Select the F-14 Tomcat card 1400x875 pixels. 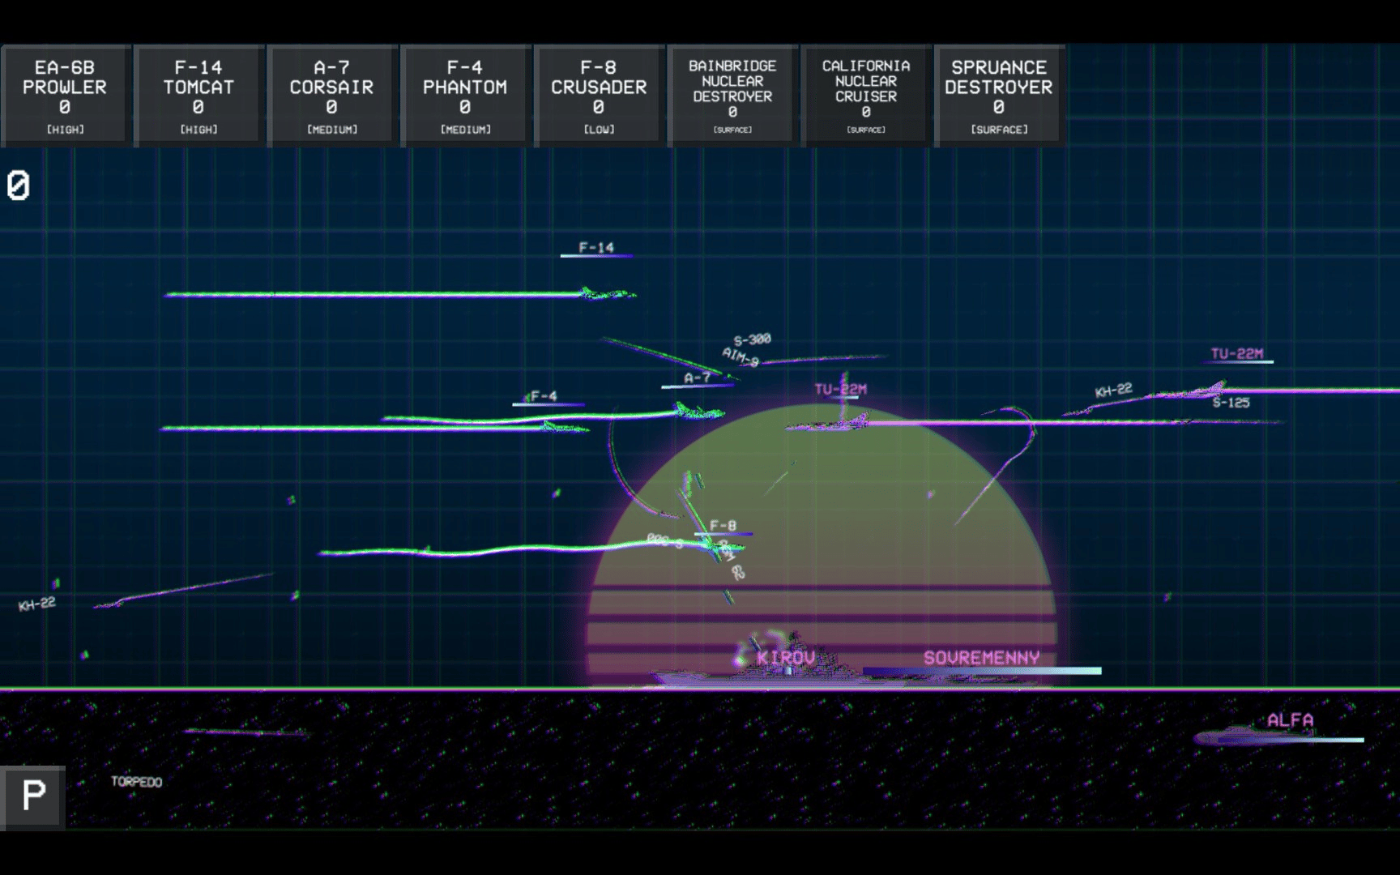(198, 96)
